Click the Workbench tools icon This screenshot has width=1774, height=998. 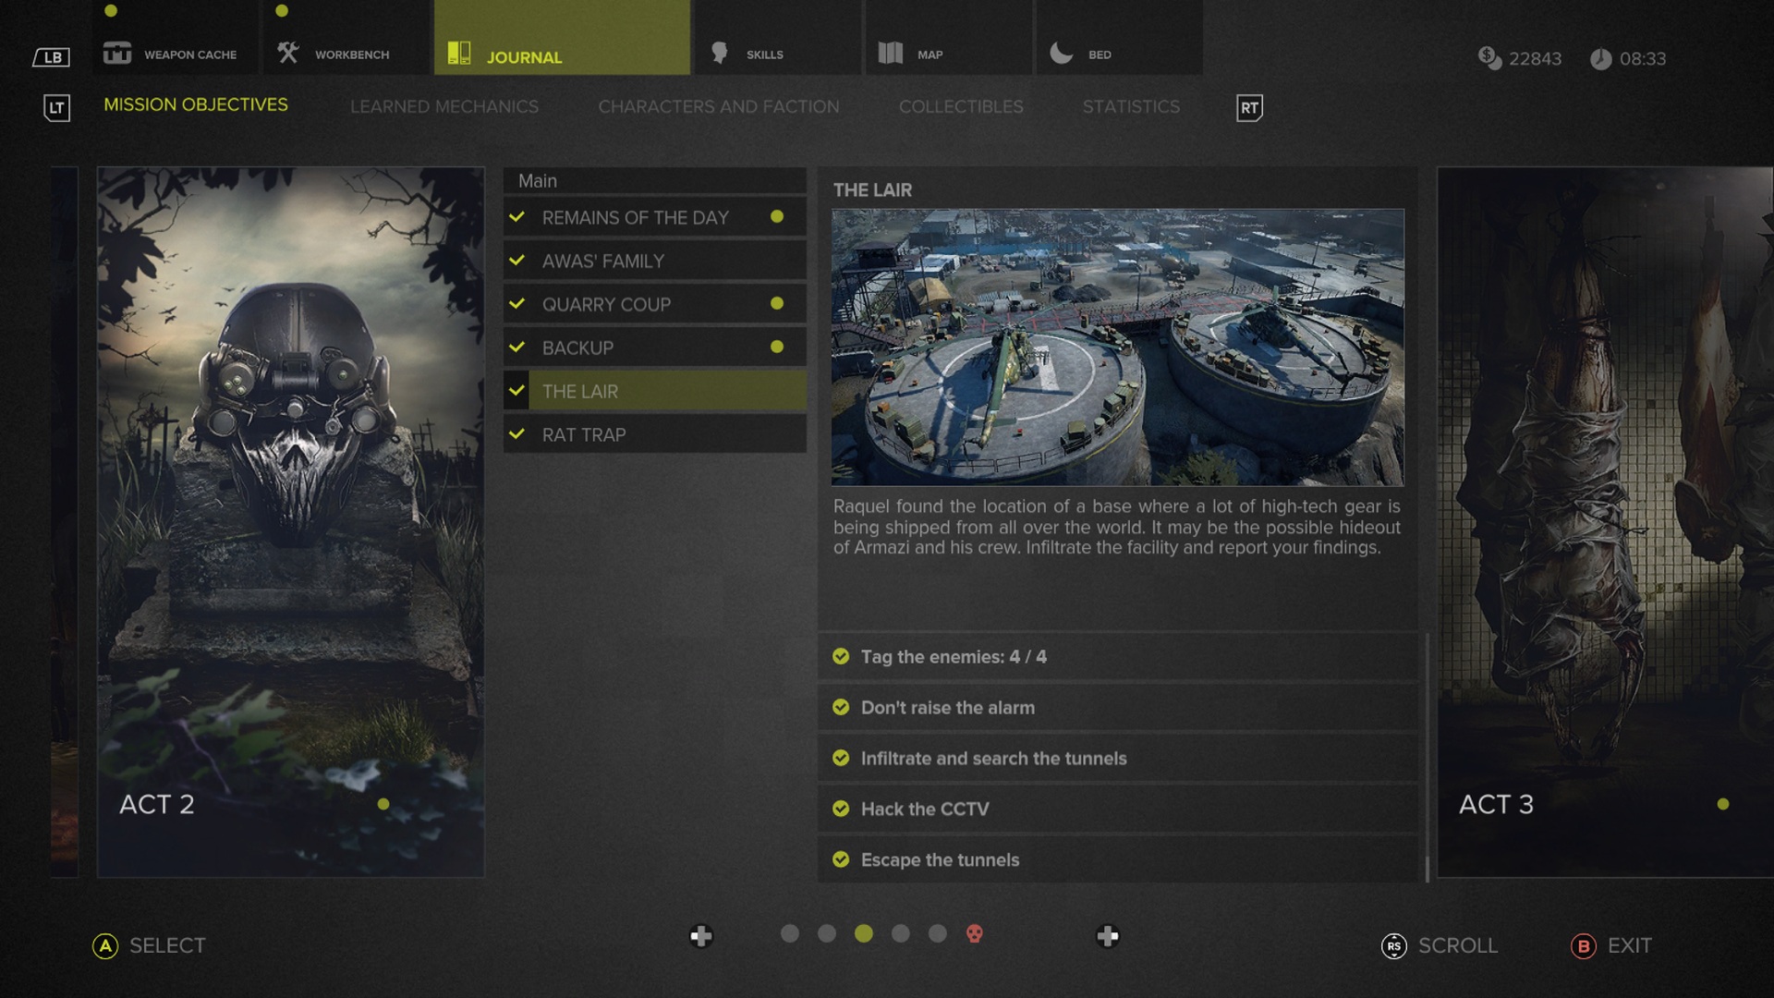tap(287, 53)
